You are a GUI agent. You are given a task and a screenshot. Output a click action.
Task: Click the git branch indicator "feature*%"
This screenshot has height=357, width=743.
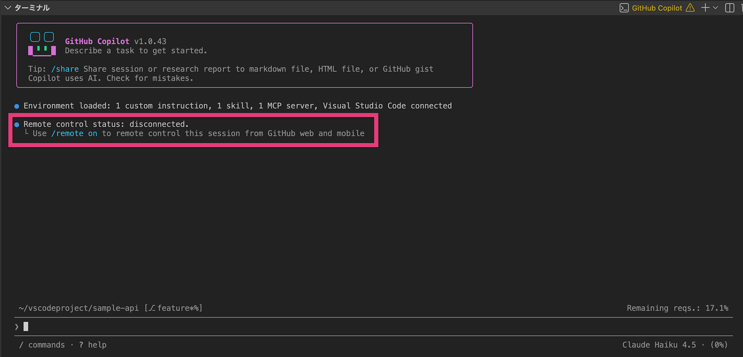point(173,308)
